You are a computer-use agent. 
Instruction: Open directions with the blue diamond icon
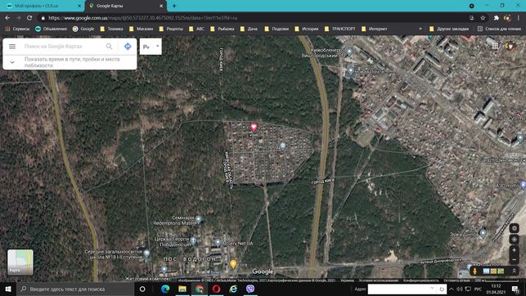click(128, 47)
